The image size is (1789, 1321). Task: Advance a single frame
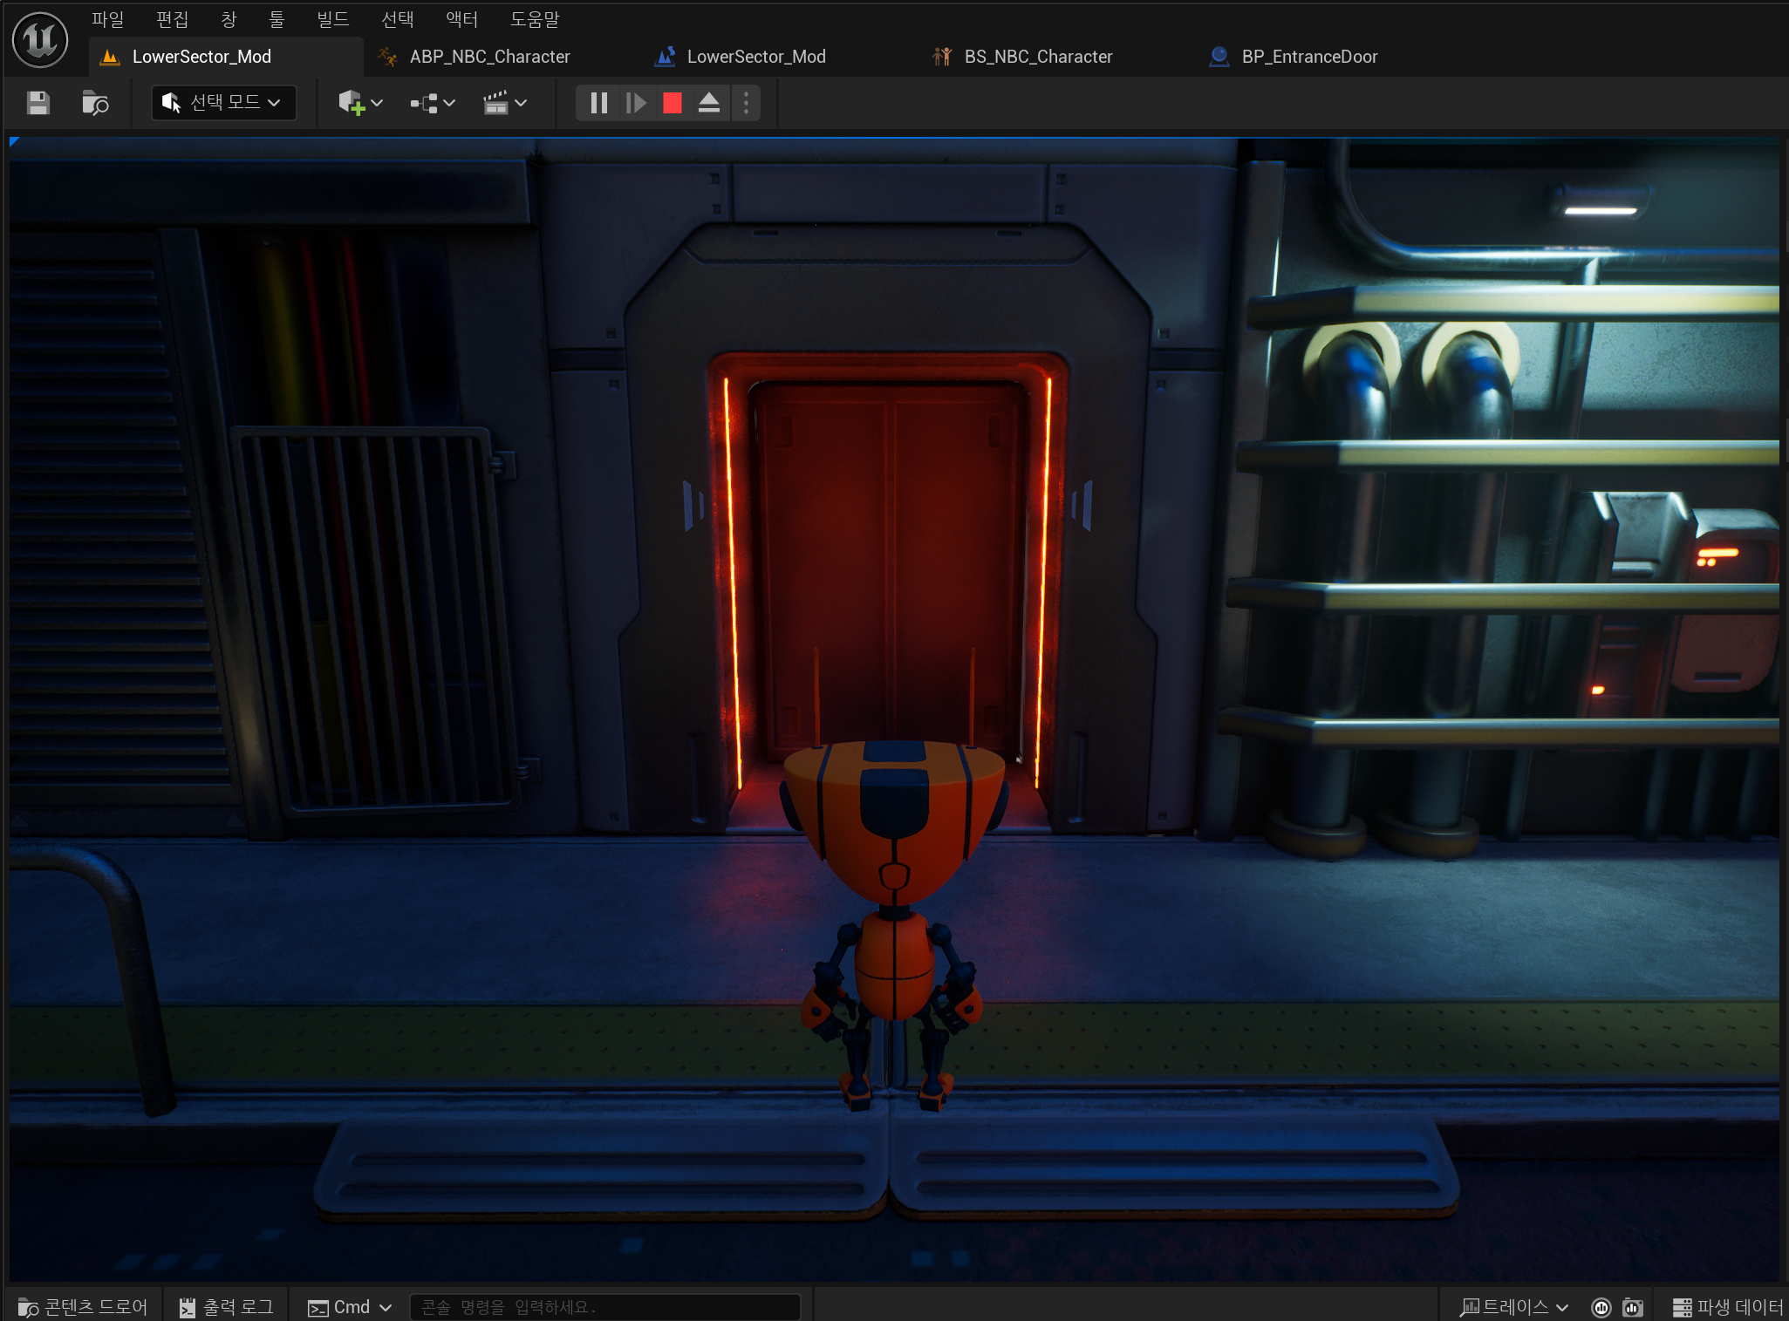636,103
